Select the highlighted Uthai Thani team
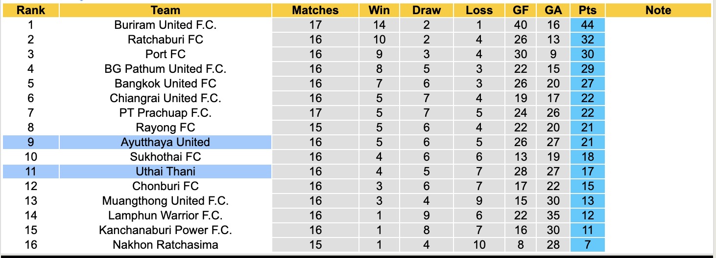The height and width of the screenshot is (258, 716). click(x=166, y=172)
